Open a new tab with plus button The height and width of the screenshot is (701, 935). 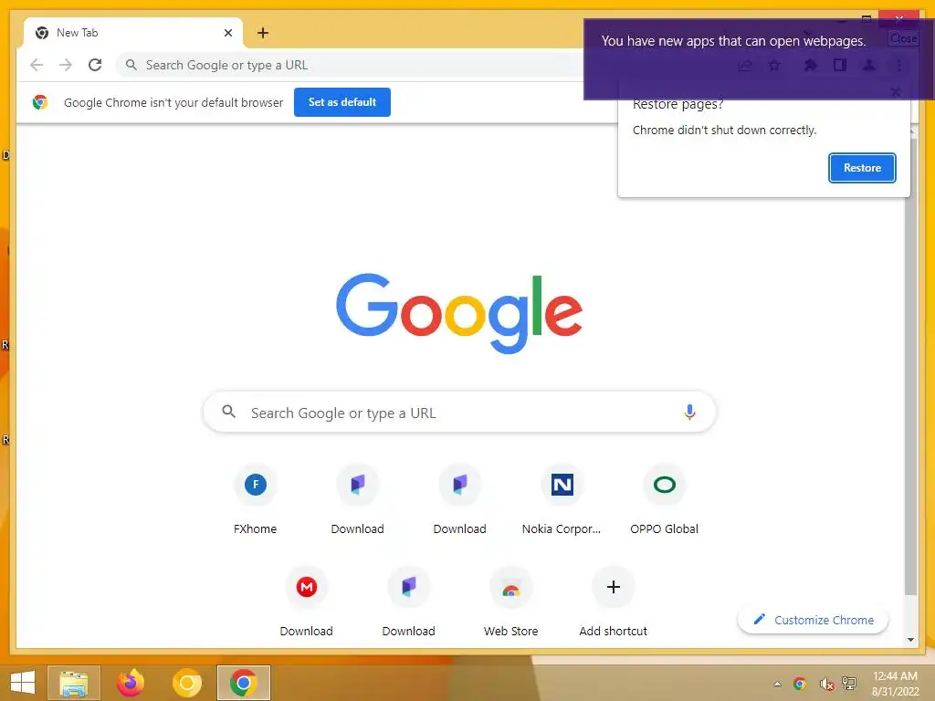pos(263,33)
